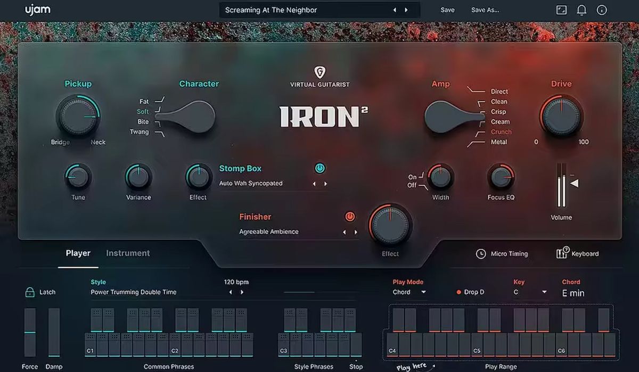Toggle the Stomp Box power button
The height and width of the screenshot is (372, 639).
[x=320, y=168]
